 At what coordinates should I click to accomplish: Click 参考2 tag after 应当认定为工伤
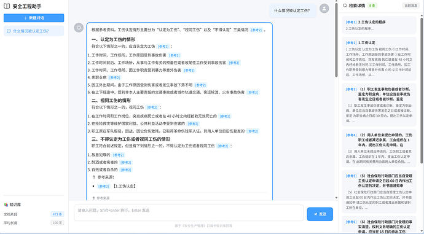[163, 47]
